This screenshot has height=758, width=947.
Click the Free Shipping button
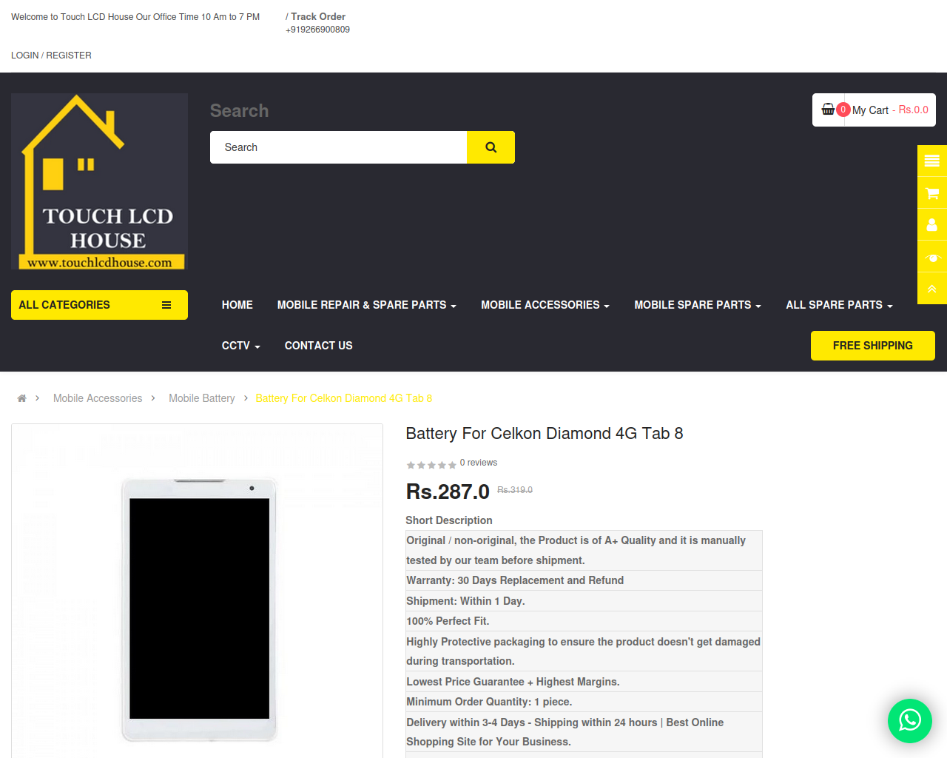(873, 346)
